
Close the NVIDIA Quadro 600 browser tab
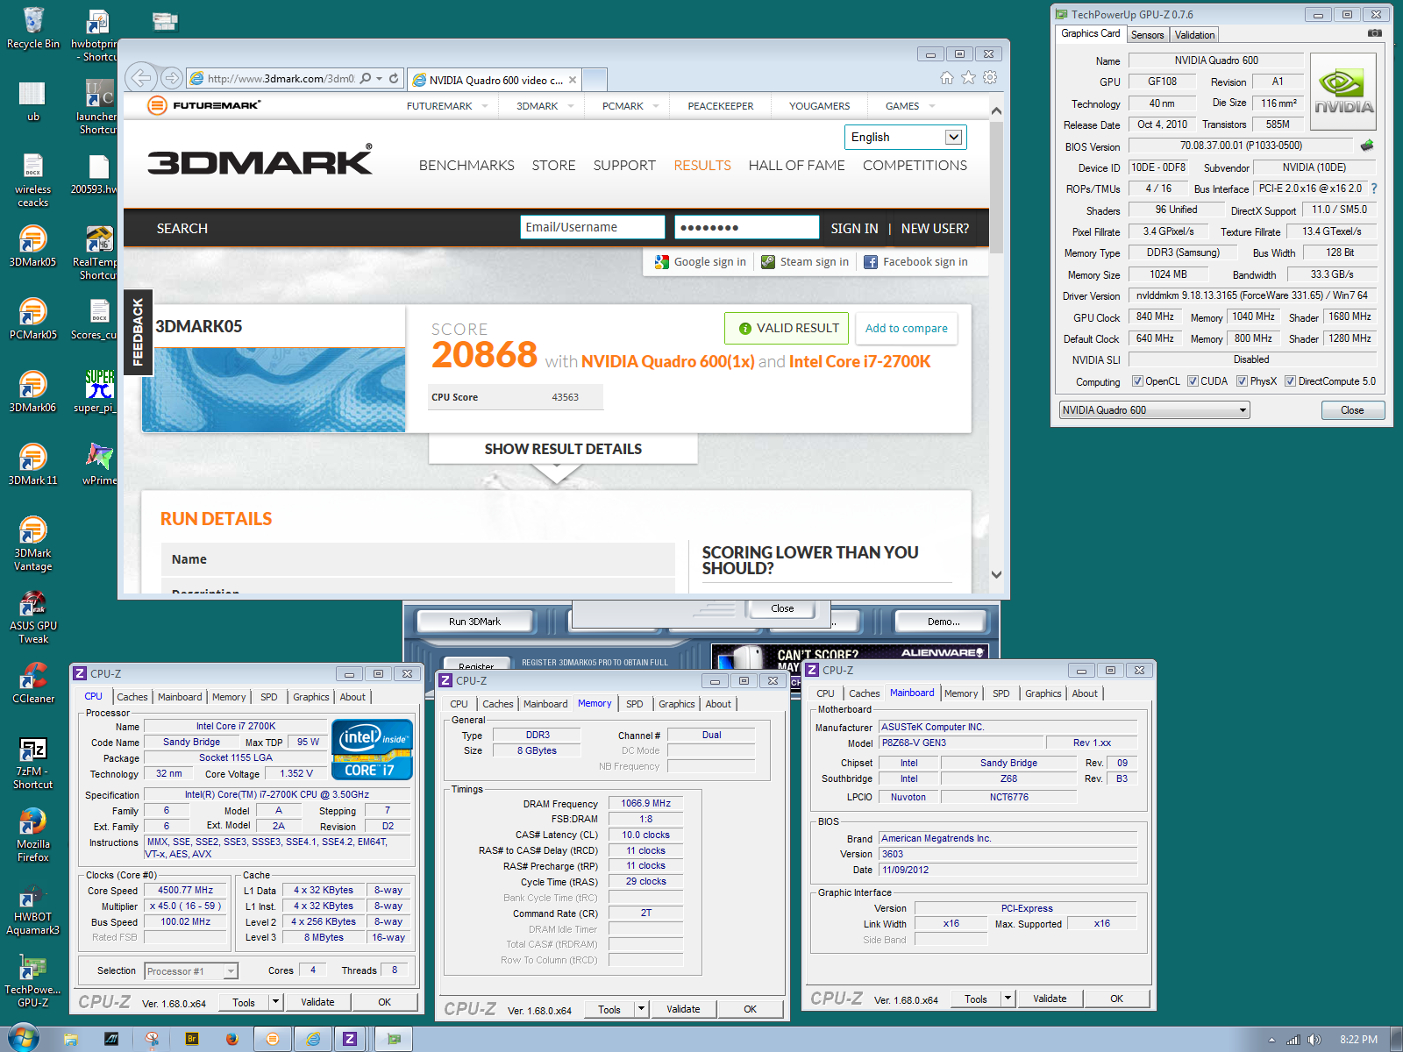click(x=573, y=80)
